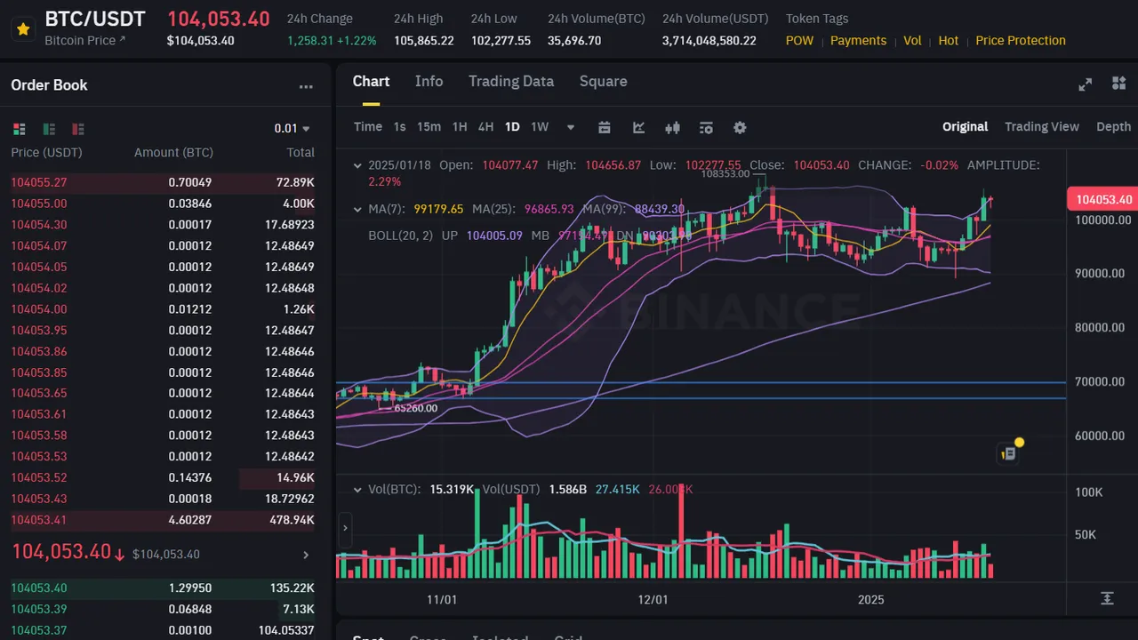Click the side arrow tab on volume panel
The image size is (1138, 640).
[x=345, y=528]
